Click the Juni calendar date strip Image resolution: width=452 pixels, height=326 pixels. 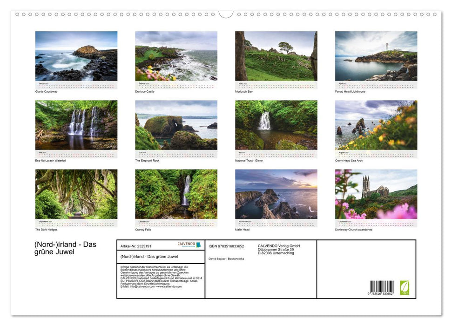(x=176, y=154)
